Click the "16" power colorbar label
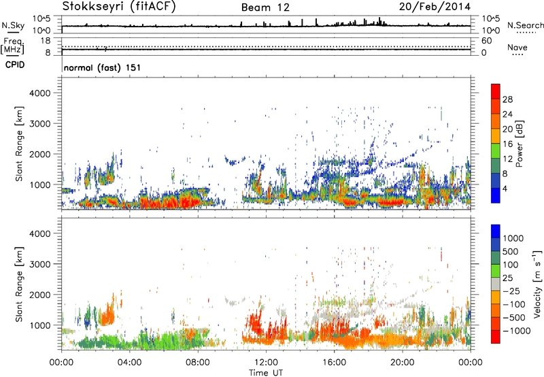 (507, 144)
